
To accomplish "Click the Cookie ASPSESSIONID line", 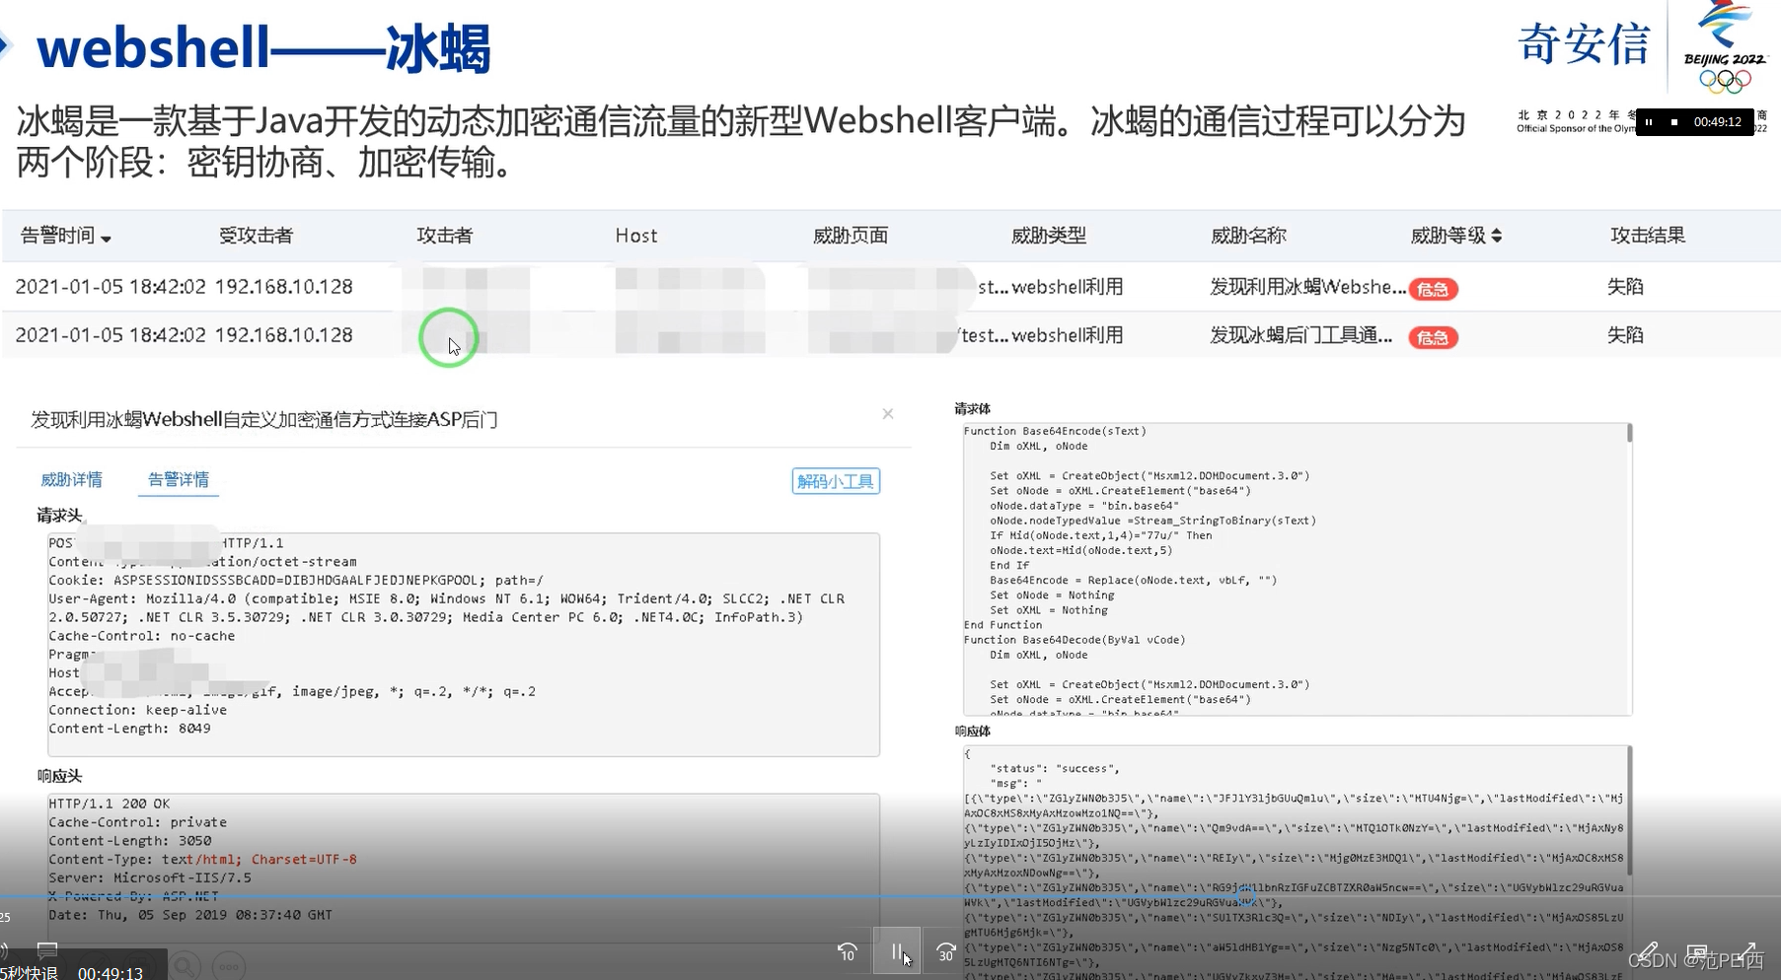I will tap(296, 581).
